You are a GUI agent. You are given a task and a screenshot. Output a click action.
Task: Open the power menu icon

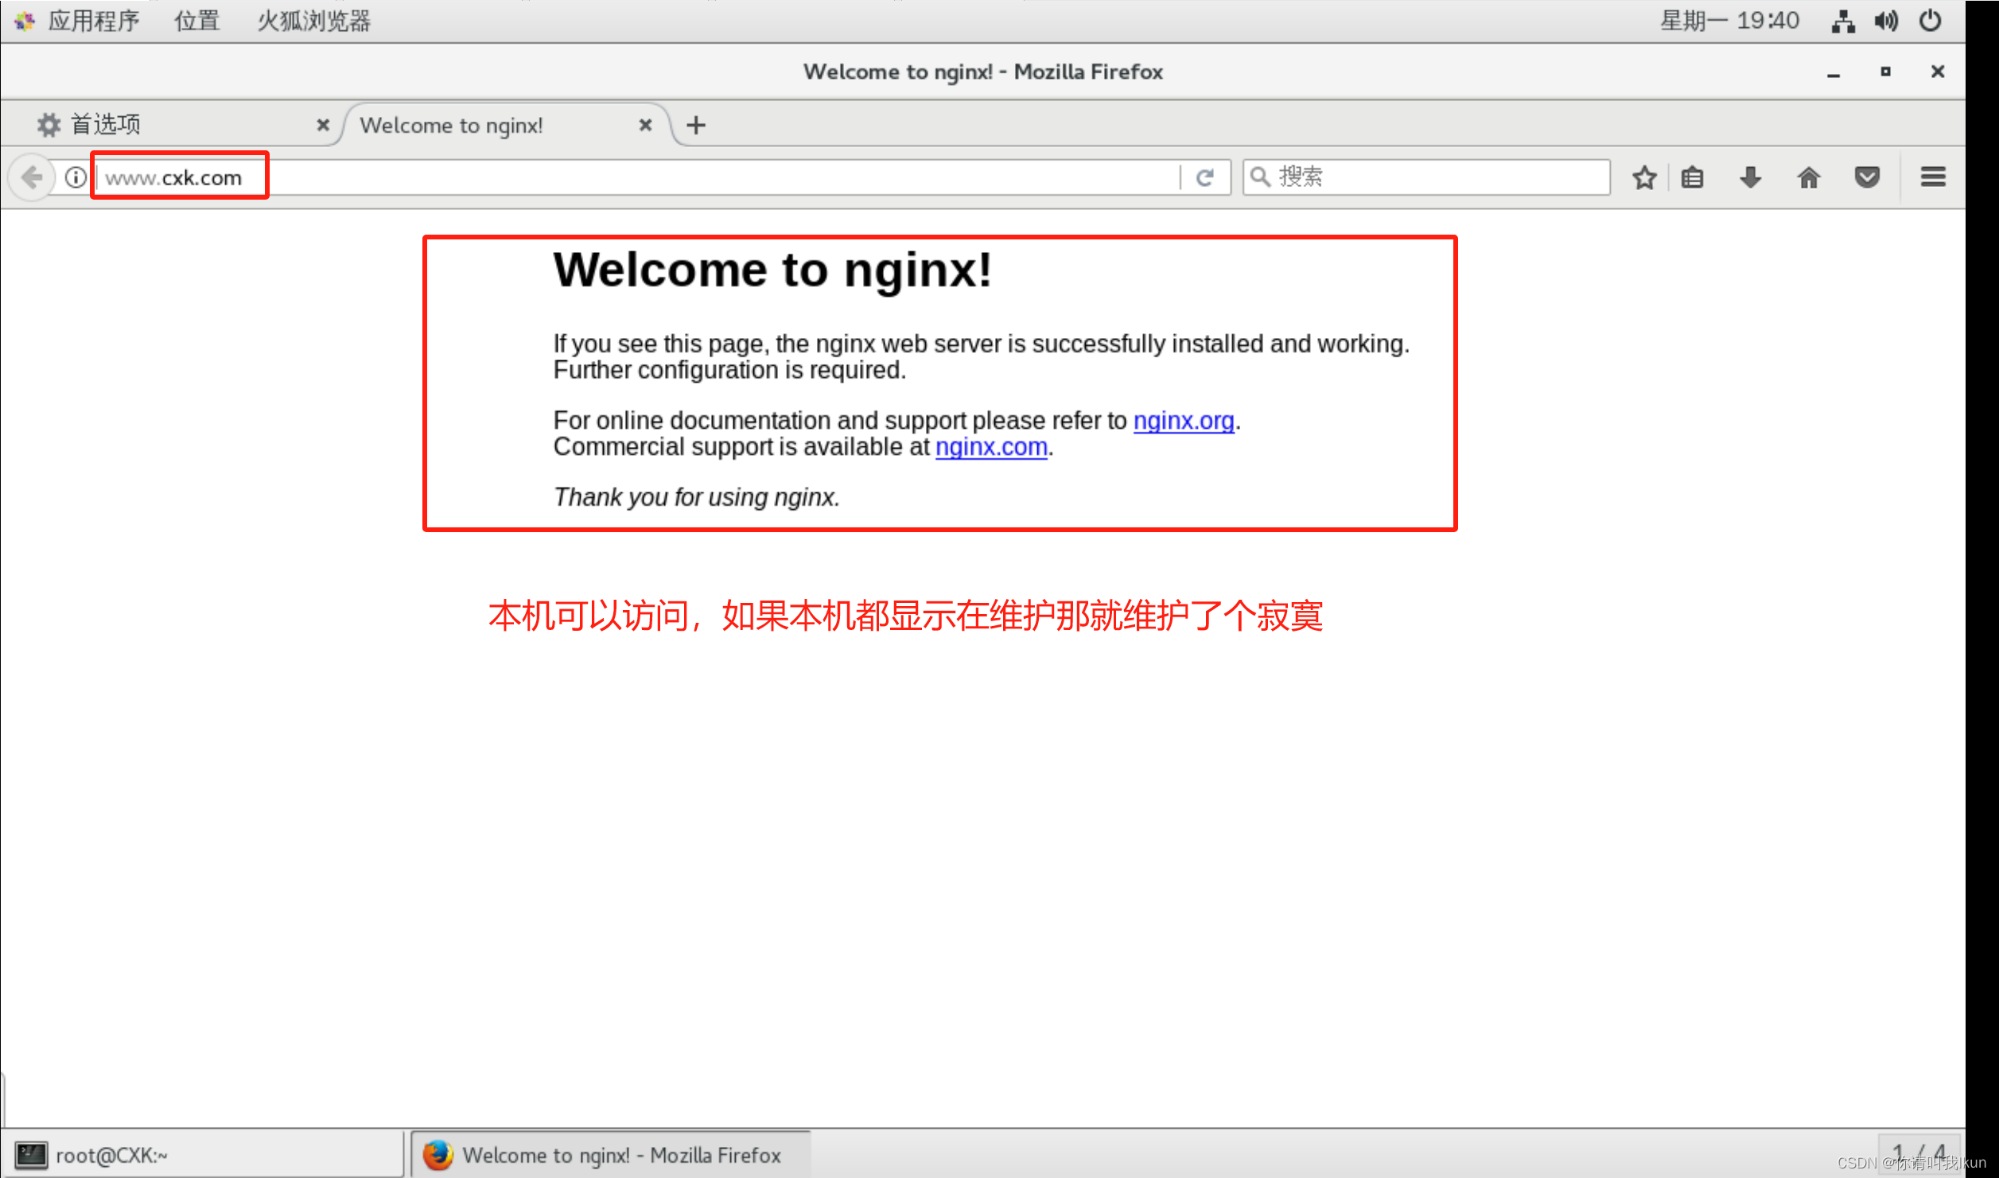tap(1930, 20)
